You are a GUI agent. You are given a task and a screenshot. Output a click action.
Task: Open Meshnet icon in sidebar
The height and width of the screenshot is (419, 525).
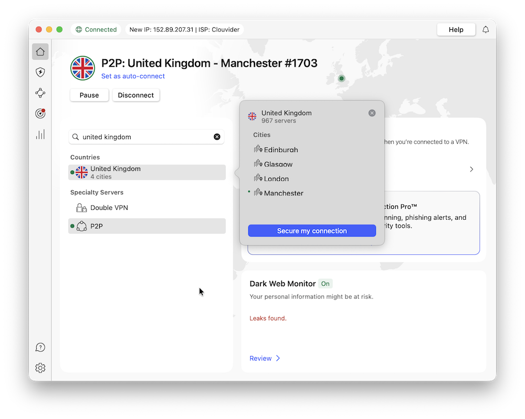click(40, 93)
